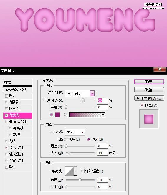
Task: Click the 阻塞 choke value field
Action: click(x=103, y=146)
